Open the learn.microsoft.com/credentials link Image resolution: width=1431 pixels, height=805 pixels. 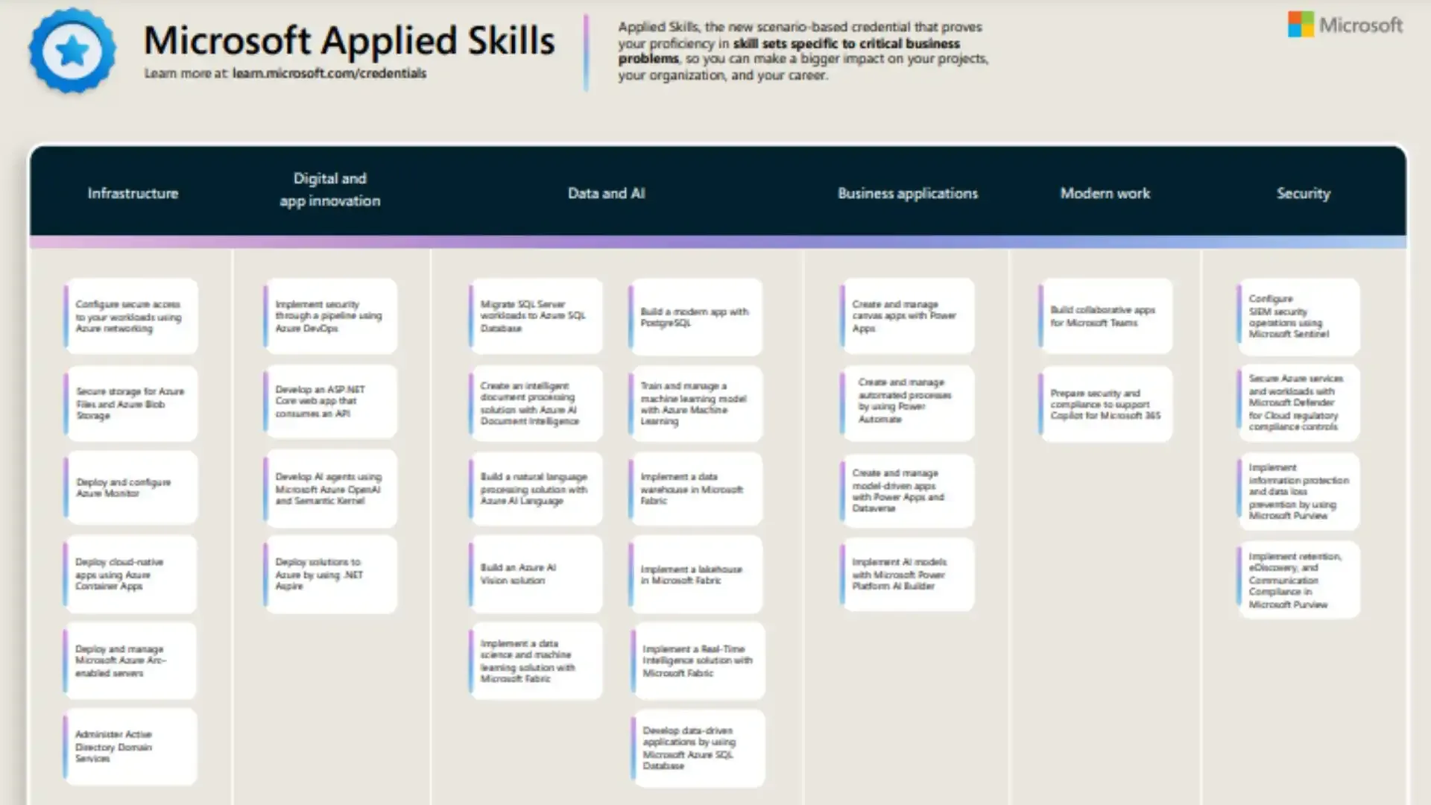coord(329,73)
